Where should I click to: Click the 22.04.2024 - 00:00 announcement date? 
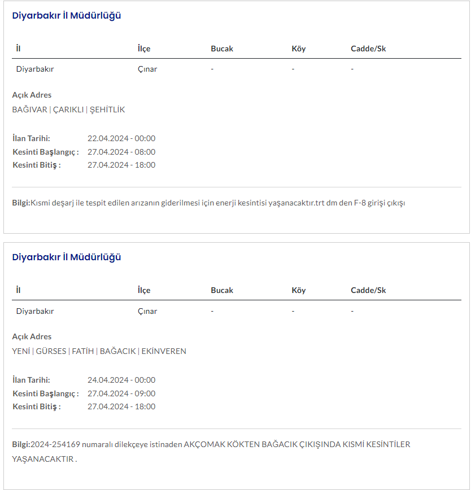[121, 138]
